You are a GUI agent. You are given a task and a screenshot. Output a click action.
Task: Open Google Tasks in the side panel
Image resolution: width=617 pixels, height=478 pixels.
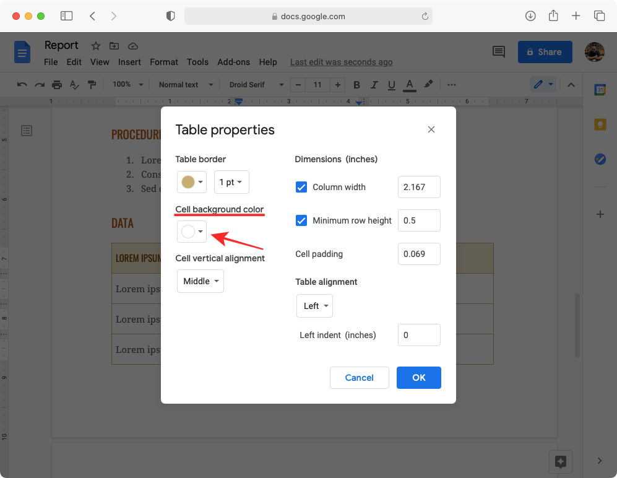coord(600,159)
